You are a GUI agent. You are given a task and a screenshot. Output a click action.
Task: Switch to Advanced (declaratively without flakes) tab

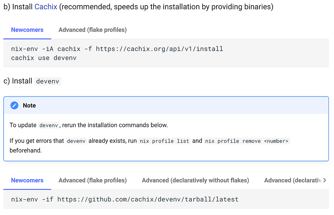tap(195, 180)
